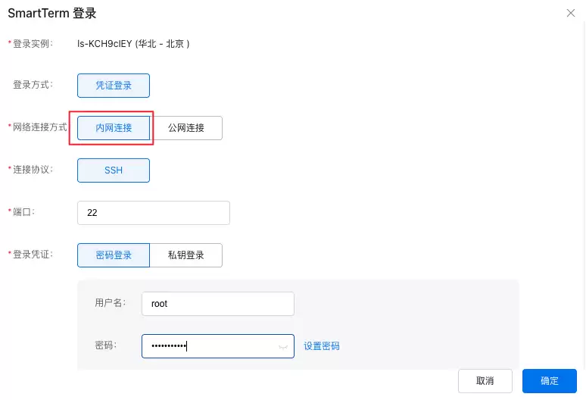Viewport: 586px width, 400px height.
Task: Click the 端口 label
Action: (23, 212)
